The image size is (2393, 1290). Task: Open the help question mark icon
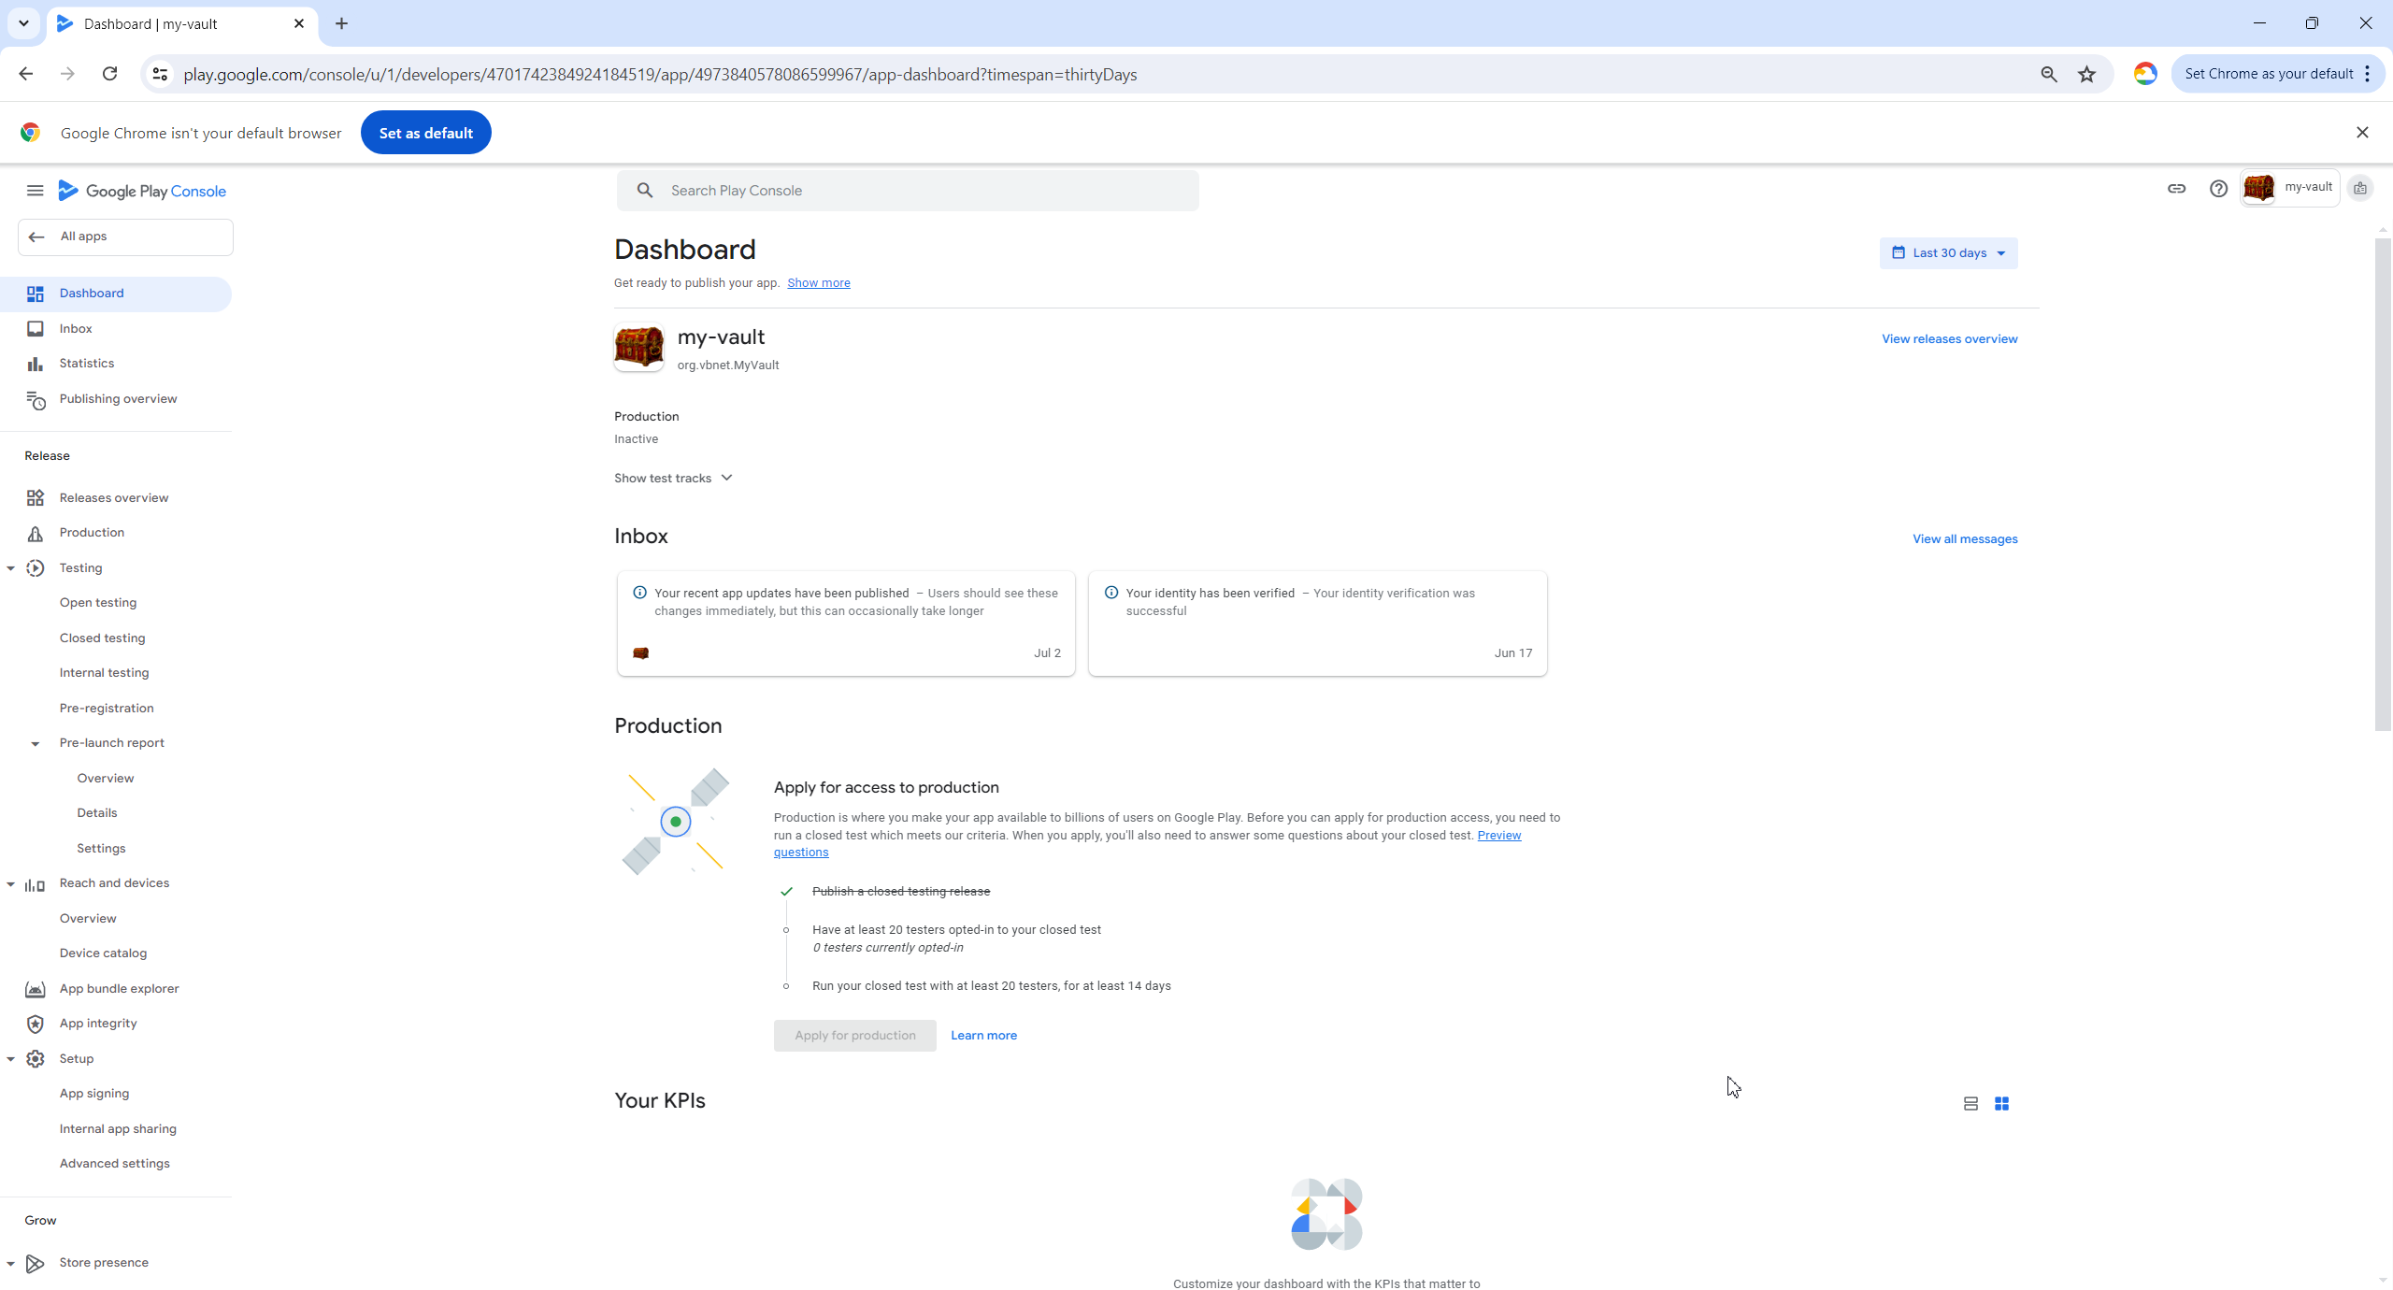(2218, 189)
